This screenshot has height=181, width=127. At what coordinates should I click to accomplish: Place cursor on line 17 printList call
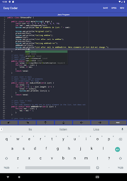tap(23, 49)
